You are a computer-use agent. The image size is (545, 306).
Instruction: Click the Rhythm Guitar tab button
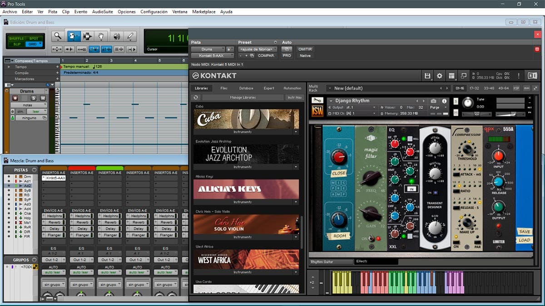[331, 262]
